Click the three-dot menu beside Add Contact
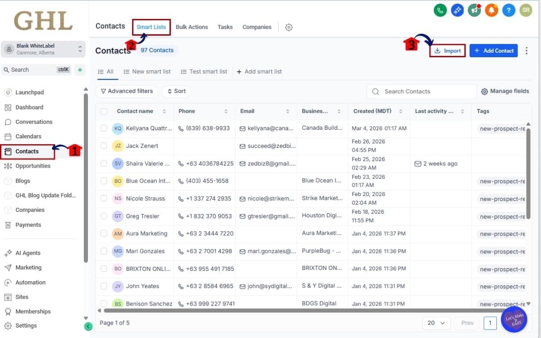 [x=527, y=50]
